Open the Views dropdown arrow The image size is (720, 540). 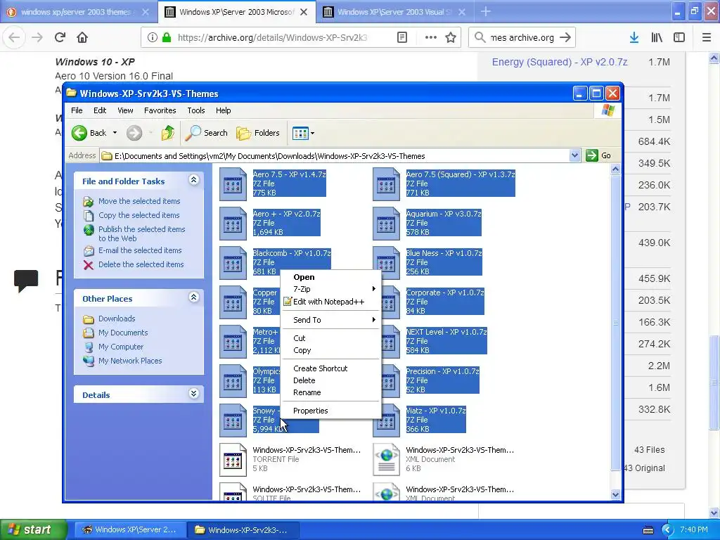[x=313, y=133]
